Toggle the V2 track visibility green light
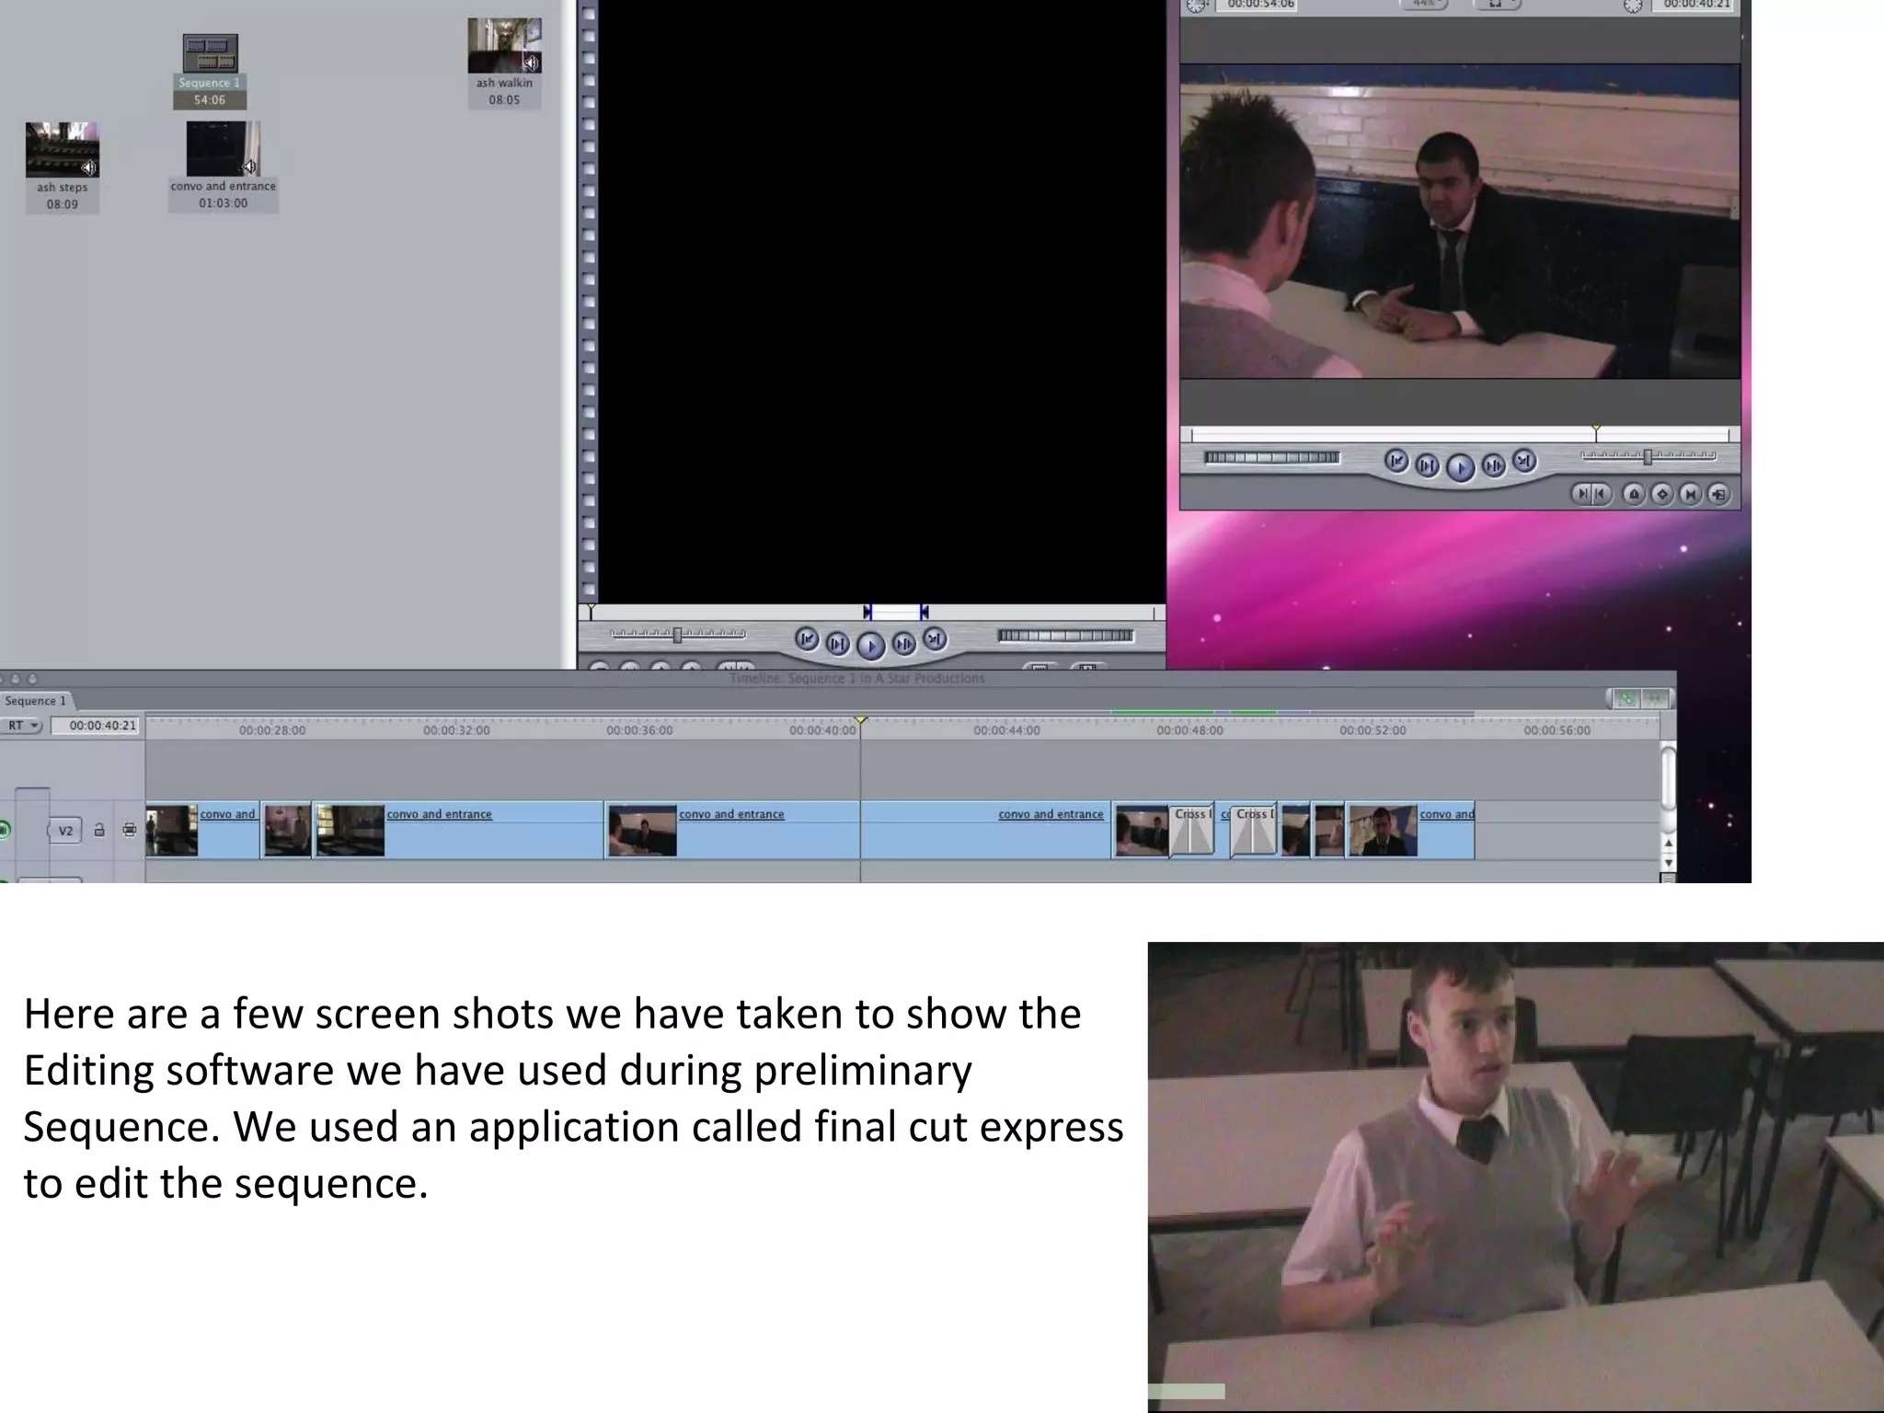 tap(4, 831)
